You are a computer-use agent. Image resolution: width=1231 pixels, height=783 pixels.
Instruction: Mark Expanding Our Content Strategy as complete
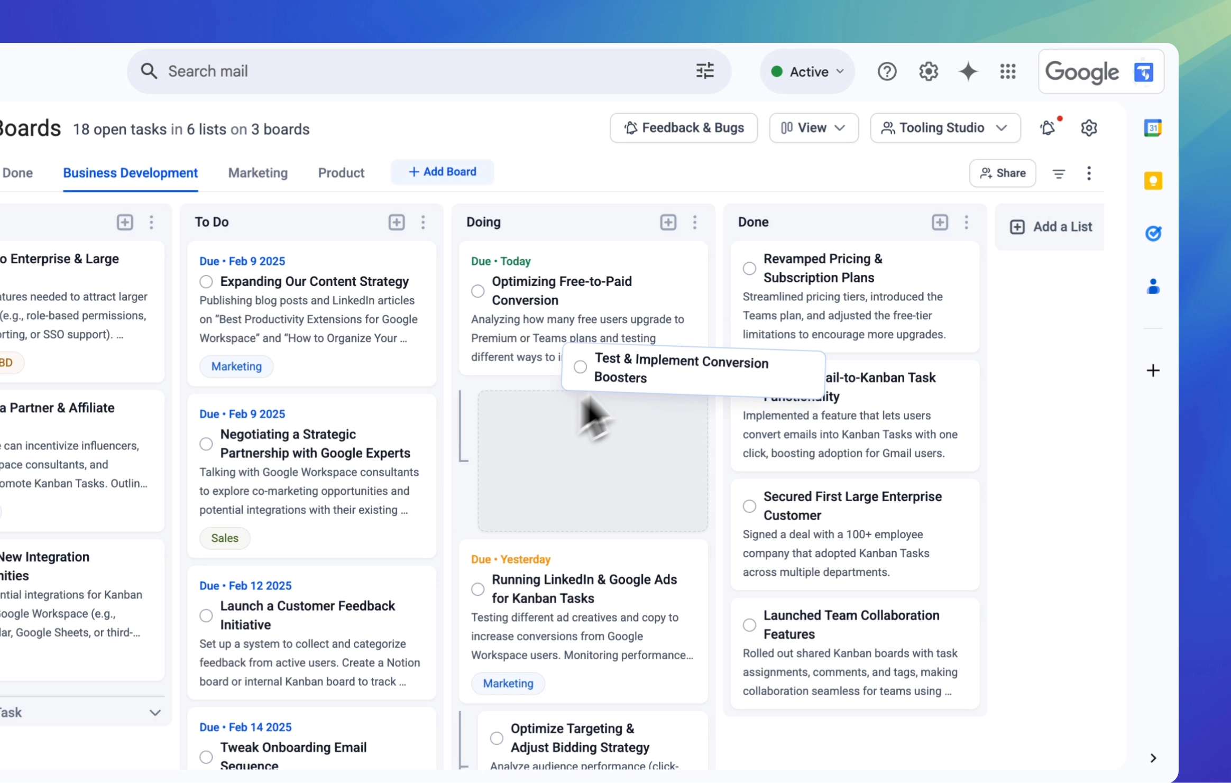pyautogui.click(x=206, y=281)
